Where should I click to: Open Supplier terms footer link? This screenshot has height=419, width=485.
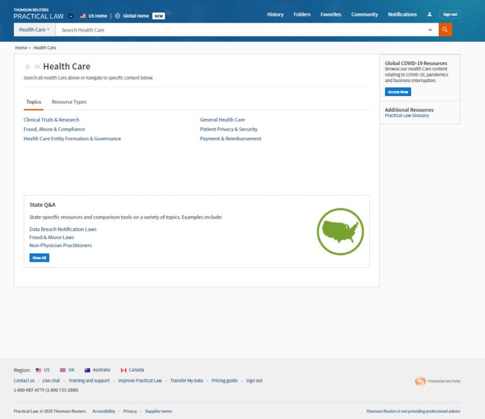(159, 411)
